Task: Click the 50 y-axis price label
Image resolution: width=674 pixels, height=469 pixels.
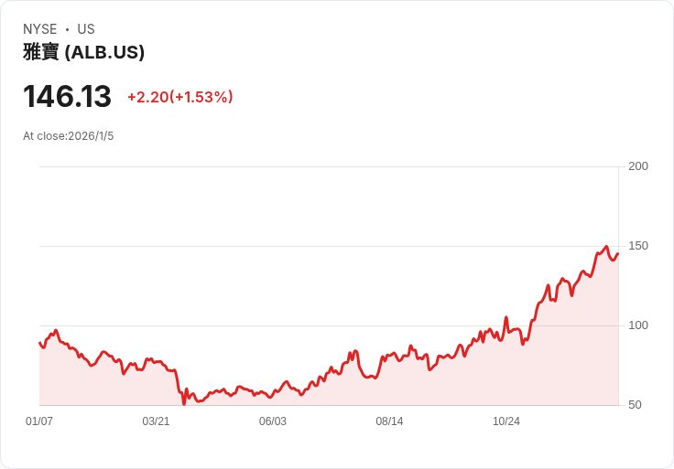Action: pyautogui.click(x=635, y=405)
